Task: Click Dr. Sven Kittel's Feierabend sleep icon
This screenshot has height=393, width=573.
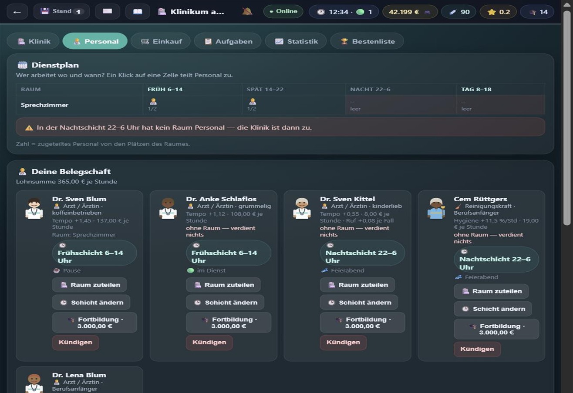Action: point(324,270)
